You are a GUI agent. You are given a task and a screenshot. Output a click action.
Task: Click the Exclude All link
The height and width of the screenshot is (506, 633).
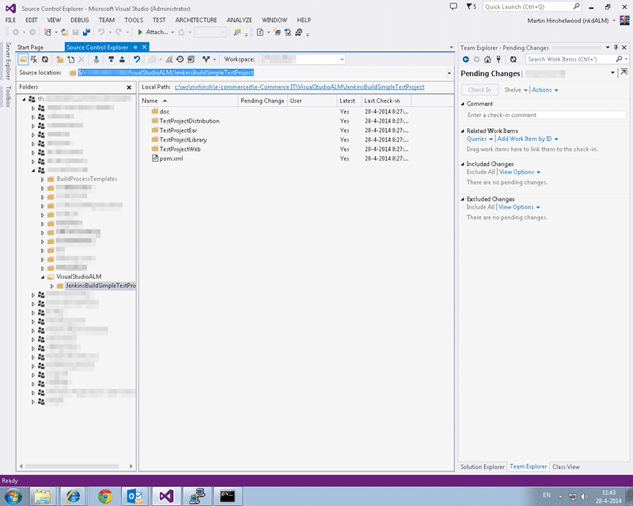(480, 172)
